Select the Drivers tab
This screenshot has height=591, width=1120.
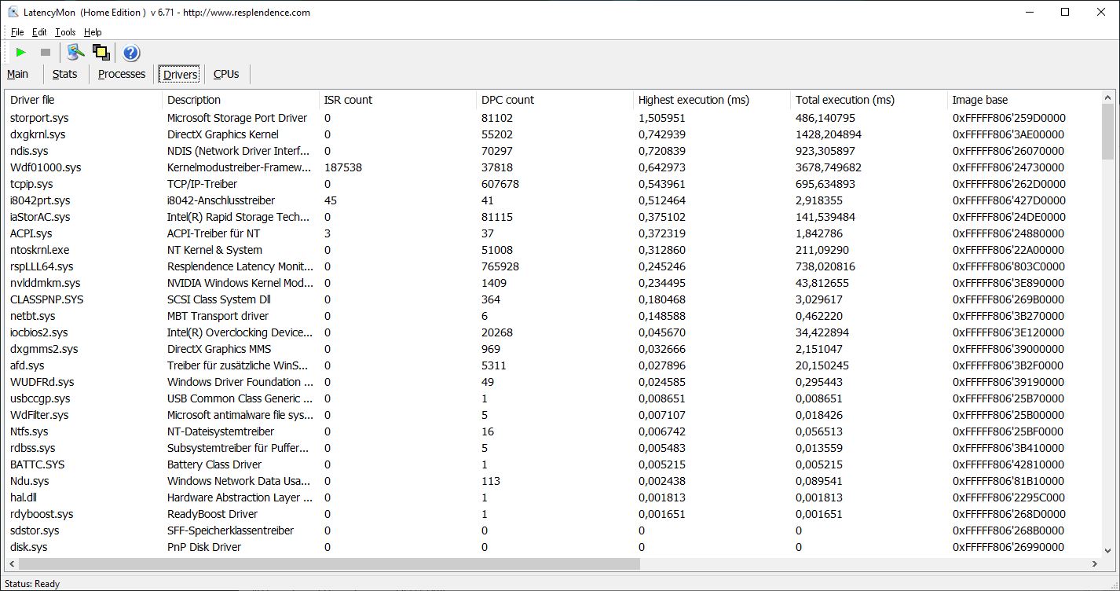point(180,75)
